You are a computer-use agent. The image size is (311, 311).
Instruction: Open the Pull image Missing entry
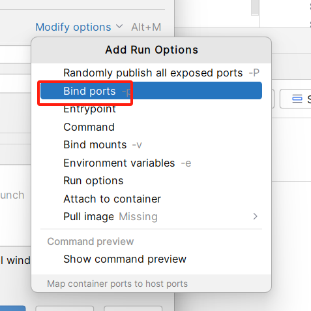click(151, 216)
